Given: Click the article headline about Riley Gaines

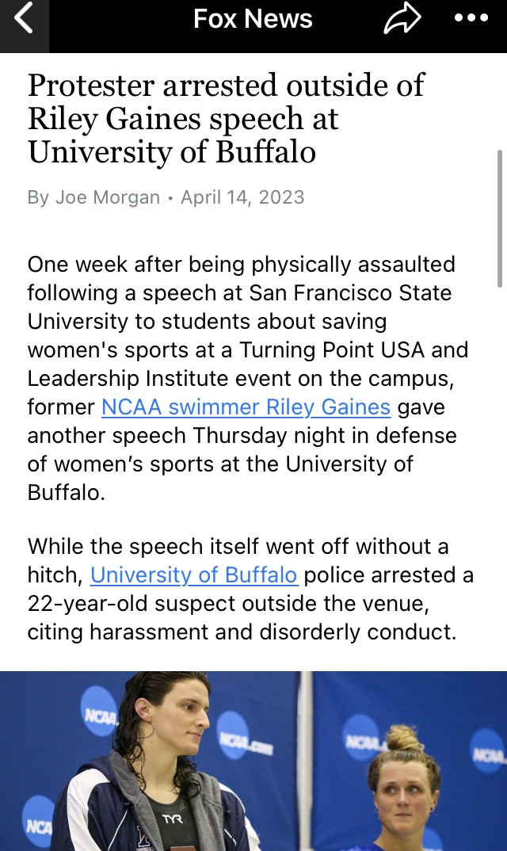Looking at the screenshot, I should [x=226, y=118].
